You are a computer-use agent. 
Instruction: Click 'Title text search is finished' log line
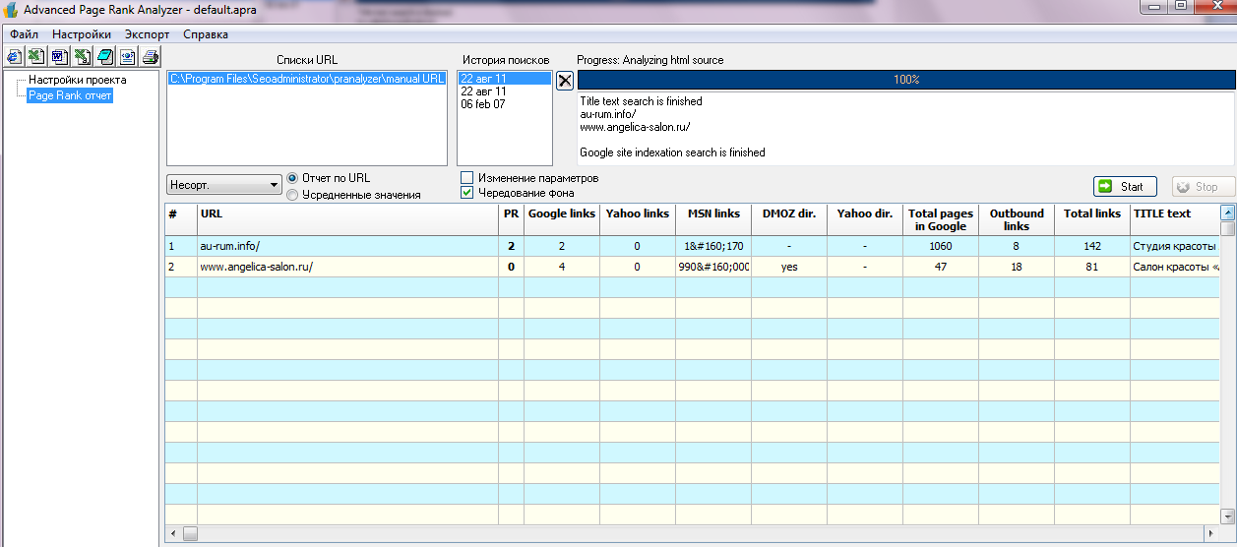[x=641, y=100]
